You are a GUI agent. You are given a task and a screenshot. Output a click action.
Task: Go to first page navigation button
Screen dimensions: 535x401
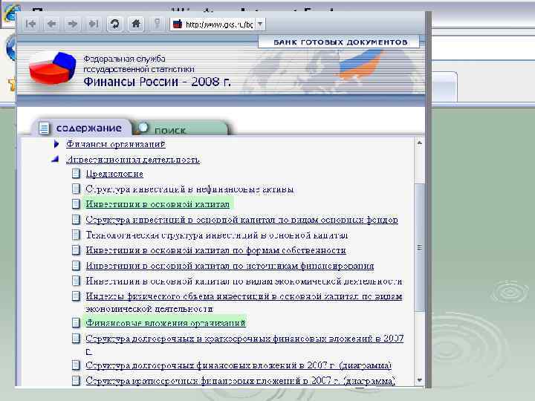pyautogui.click(x=31, y=24)
